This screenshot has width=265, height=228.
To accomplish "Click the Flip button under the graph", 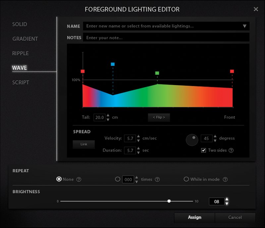I will [159, 117].
